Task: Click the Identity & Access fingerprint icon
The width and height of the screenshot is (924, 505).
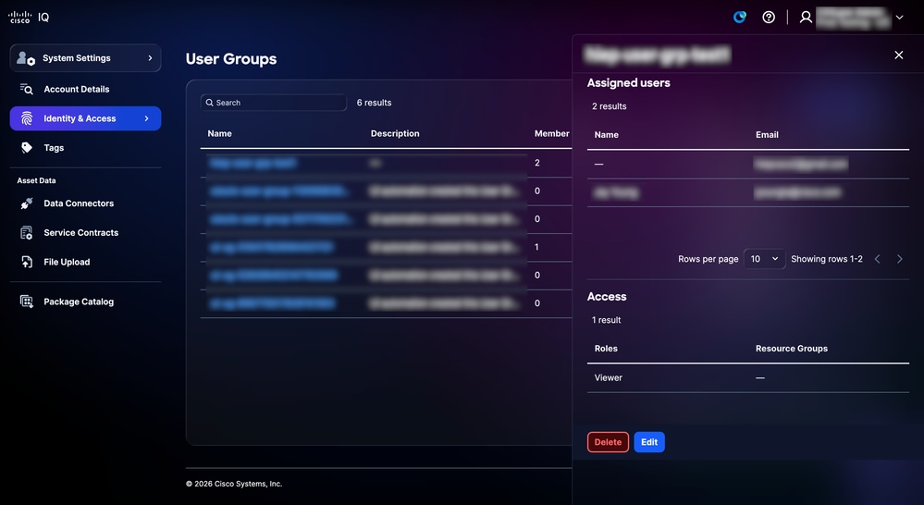Action: point(27,118)
